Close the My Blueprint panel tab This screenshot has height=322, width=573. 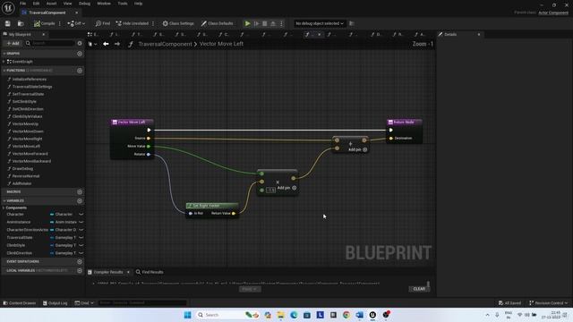point(44,34)
